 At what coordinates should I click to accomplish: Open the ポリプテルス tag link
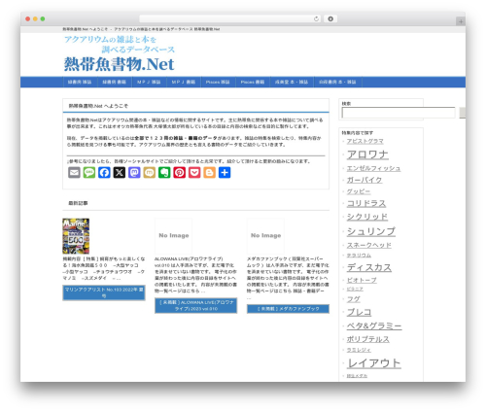click(368, 339)
